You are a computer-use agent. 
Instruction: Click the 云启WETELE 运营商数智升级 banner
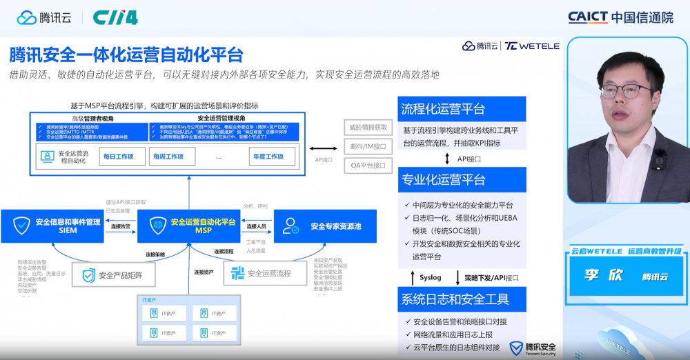click(x=626, y=251)
